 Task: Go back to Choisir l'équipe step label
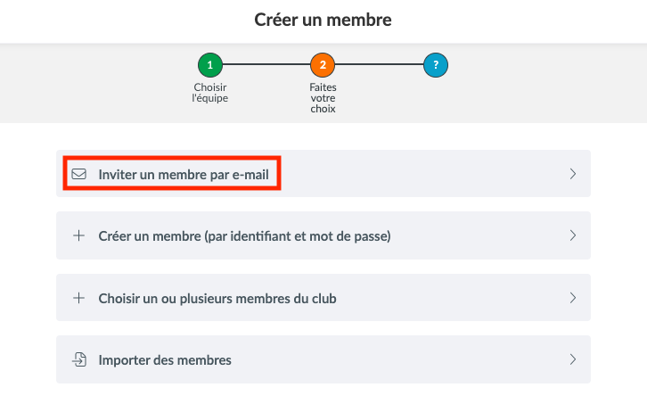pos(210,93)
